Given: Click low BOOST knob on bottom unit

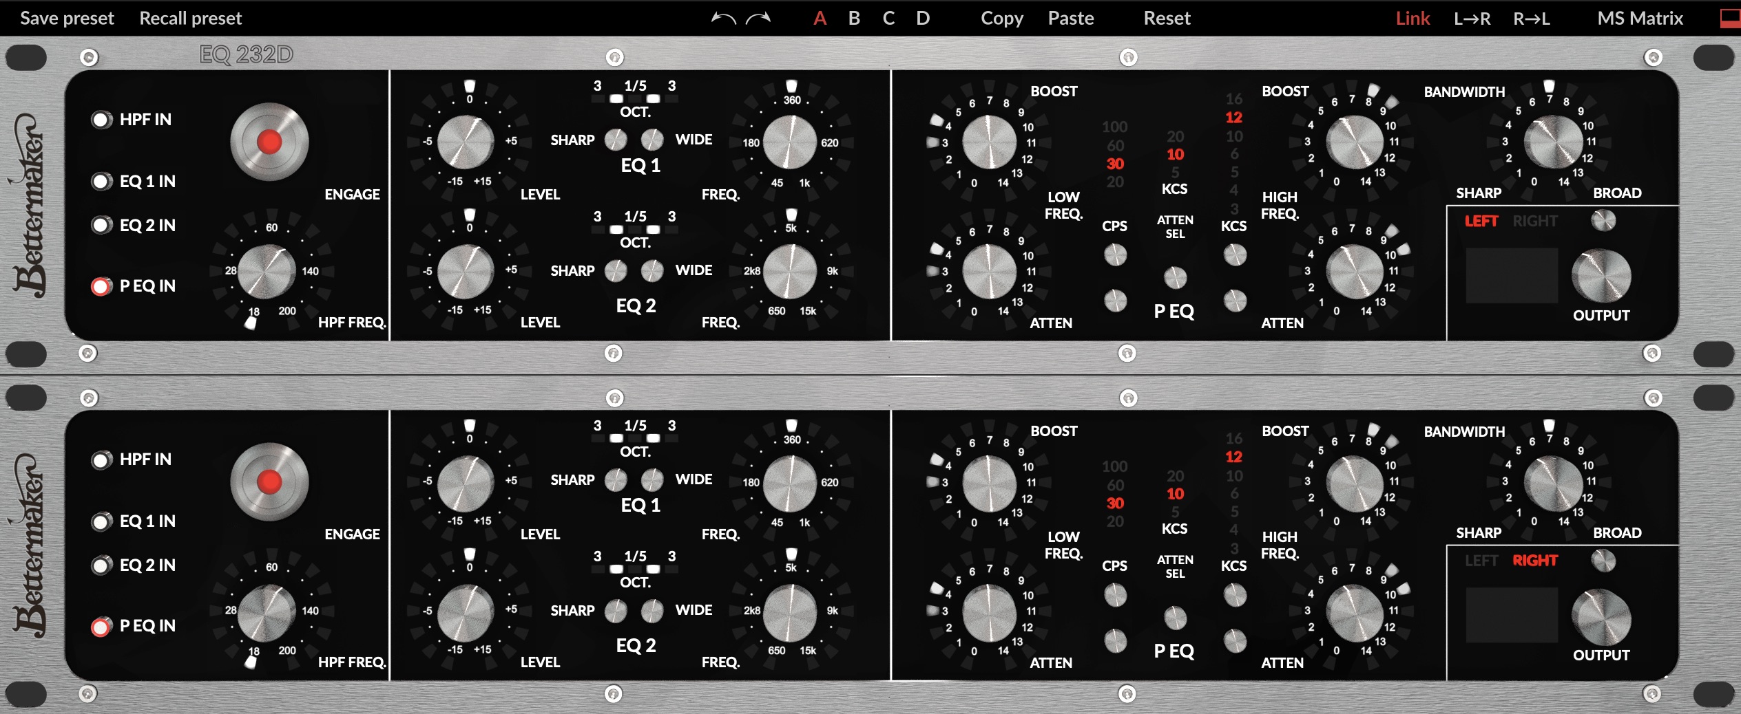Looking at the screenshot, I should coord(989,482).
